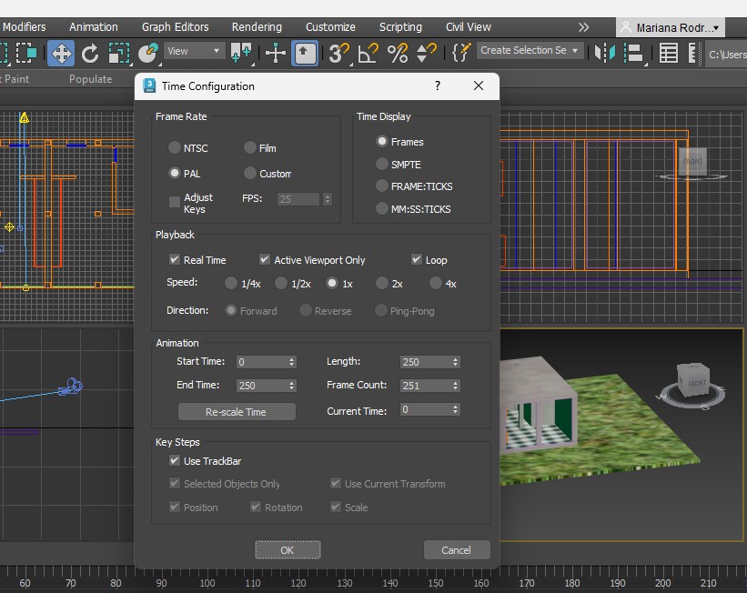Expand the Mariana Rodr user account menu

coord(671,27)
